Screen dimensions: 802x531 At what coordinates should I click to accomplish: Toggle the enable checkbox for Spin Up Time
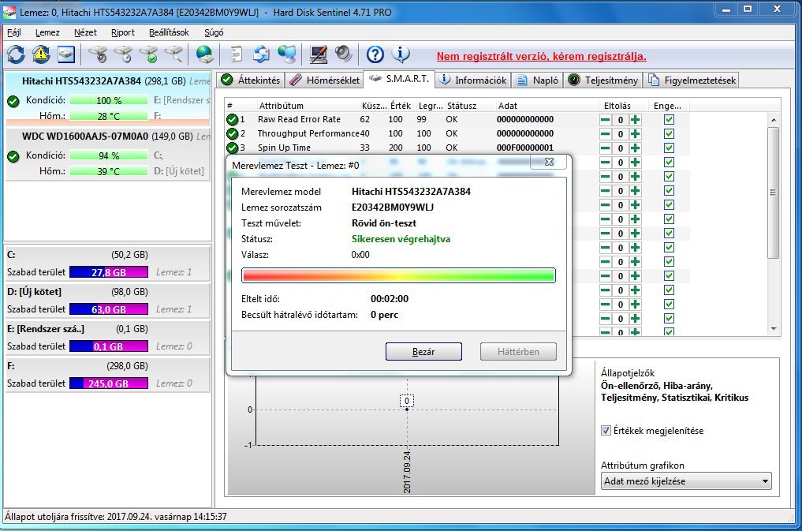click(669, 148)
